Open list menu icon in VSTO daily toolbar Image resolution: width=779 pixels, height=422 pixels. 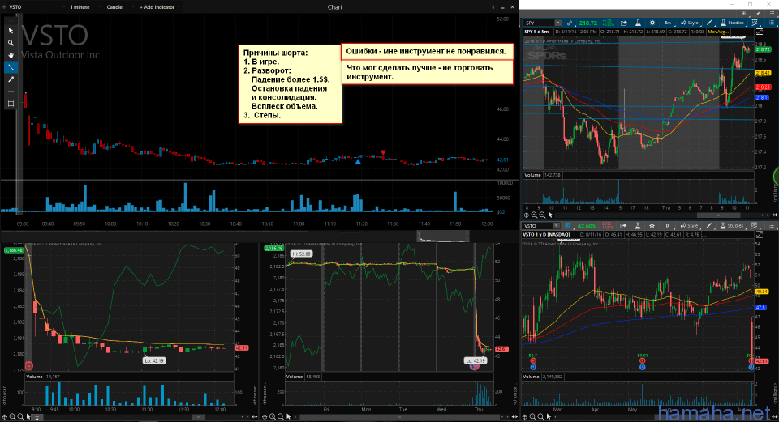pyautogui.click(x=772, y=226)
